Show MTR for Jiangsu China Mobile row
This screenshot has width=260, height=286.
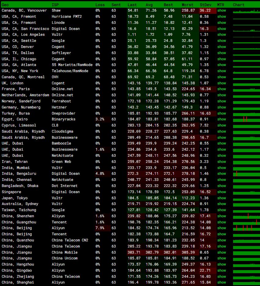point(221,252)
